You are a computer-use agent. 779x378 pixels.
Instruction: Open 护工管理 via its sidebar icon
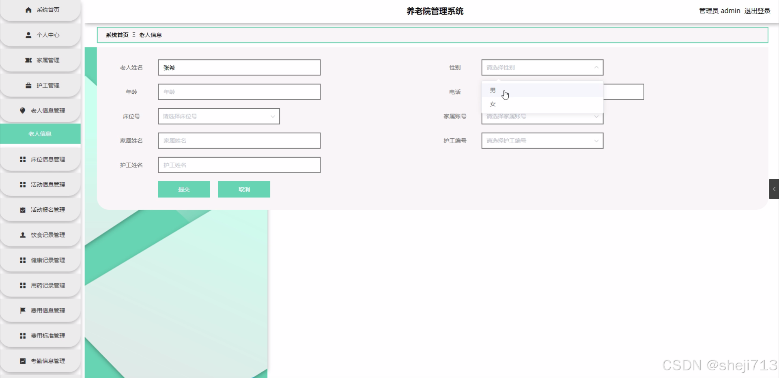coord(28,85)
